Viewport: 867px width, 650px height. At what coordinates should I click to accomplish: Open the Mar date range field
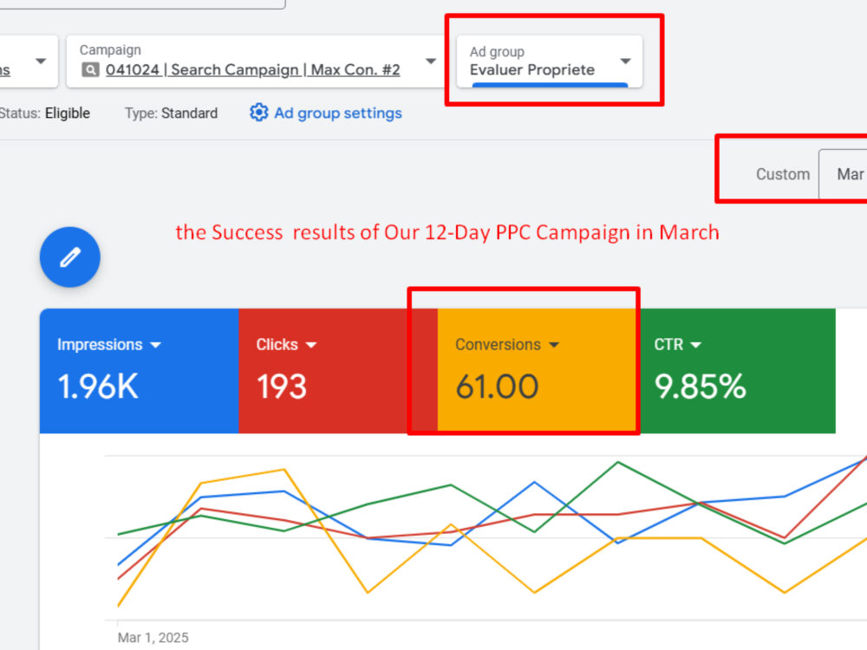point(843,174)
